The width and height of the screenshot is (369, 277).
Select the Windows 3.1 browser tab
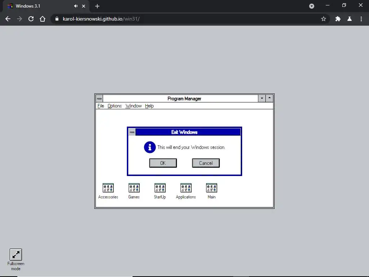coord(46,6)
